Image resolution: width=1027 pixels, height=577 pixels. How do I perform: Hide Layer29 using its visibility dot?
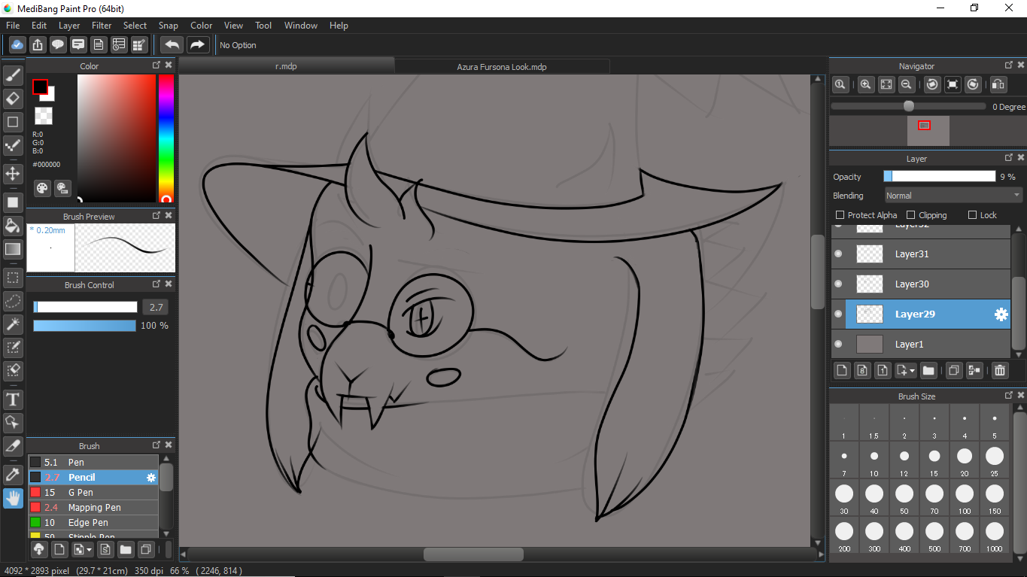pyautogui.click(x=838, y=314)
